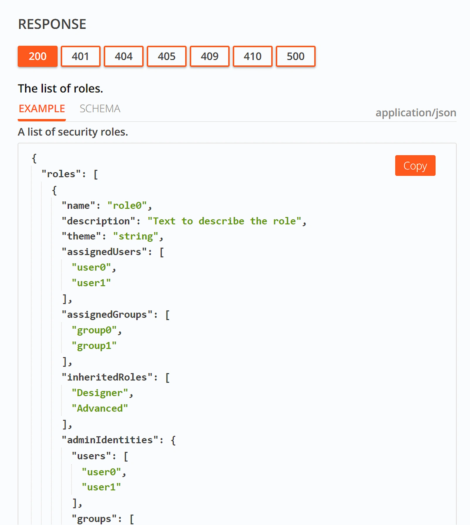Open the 500 server error response
Viewport: 470px width, 525px height.
click(295, 56)
